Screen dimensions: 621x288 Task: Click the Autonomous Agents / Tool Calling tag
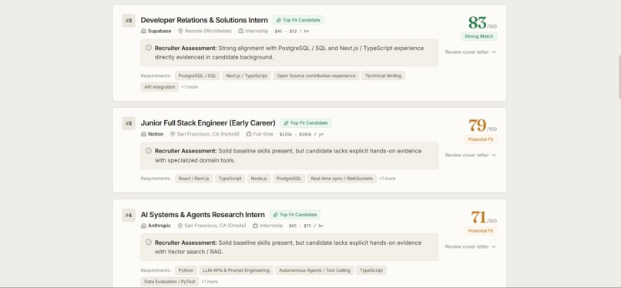coord(314,270)
